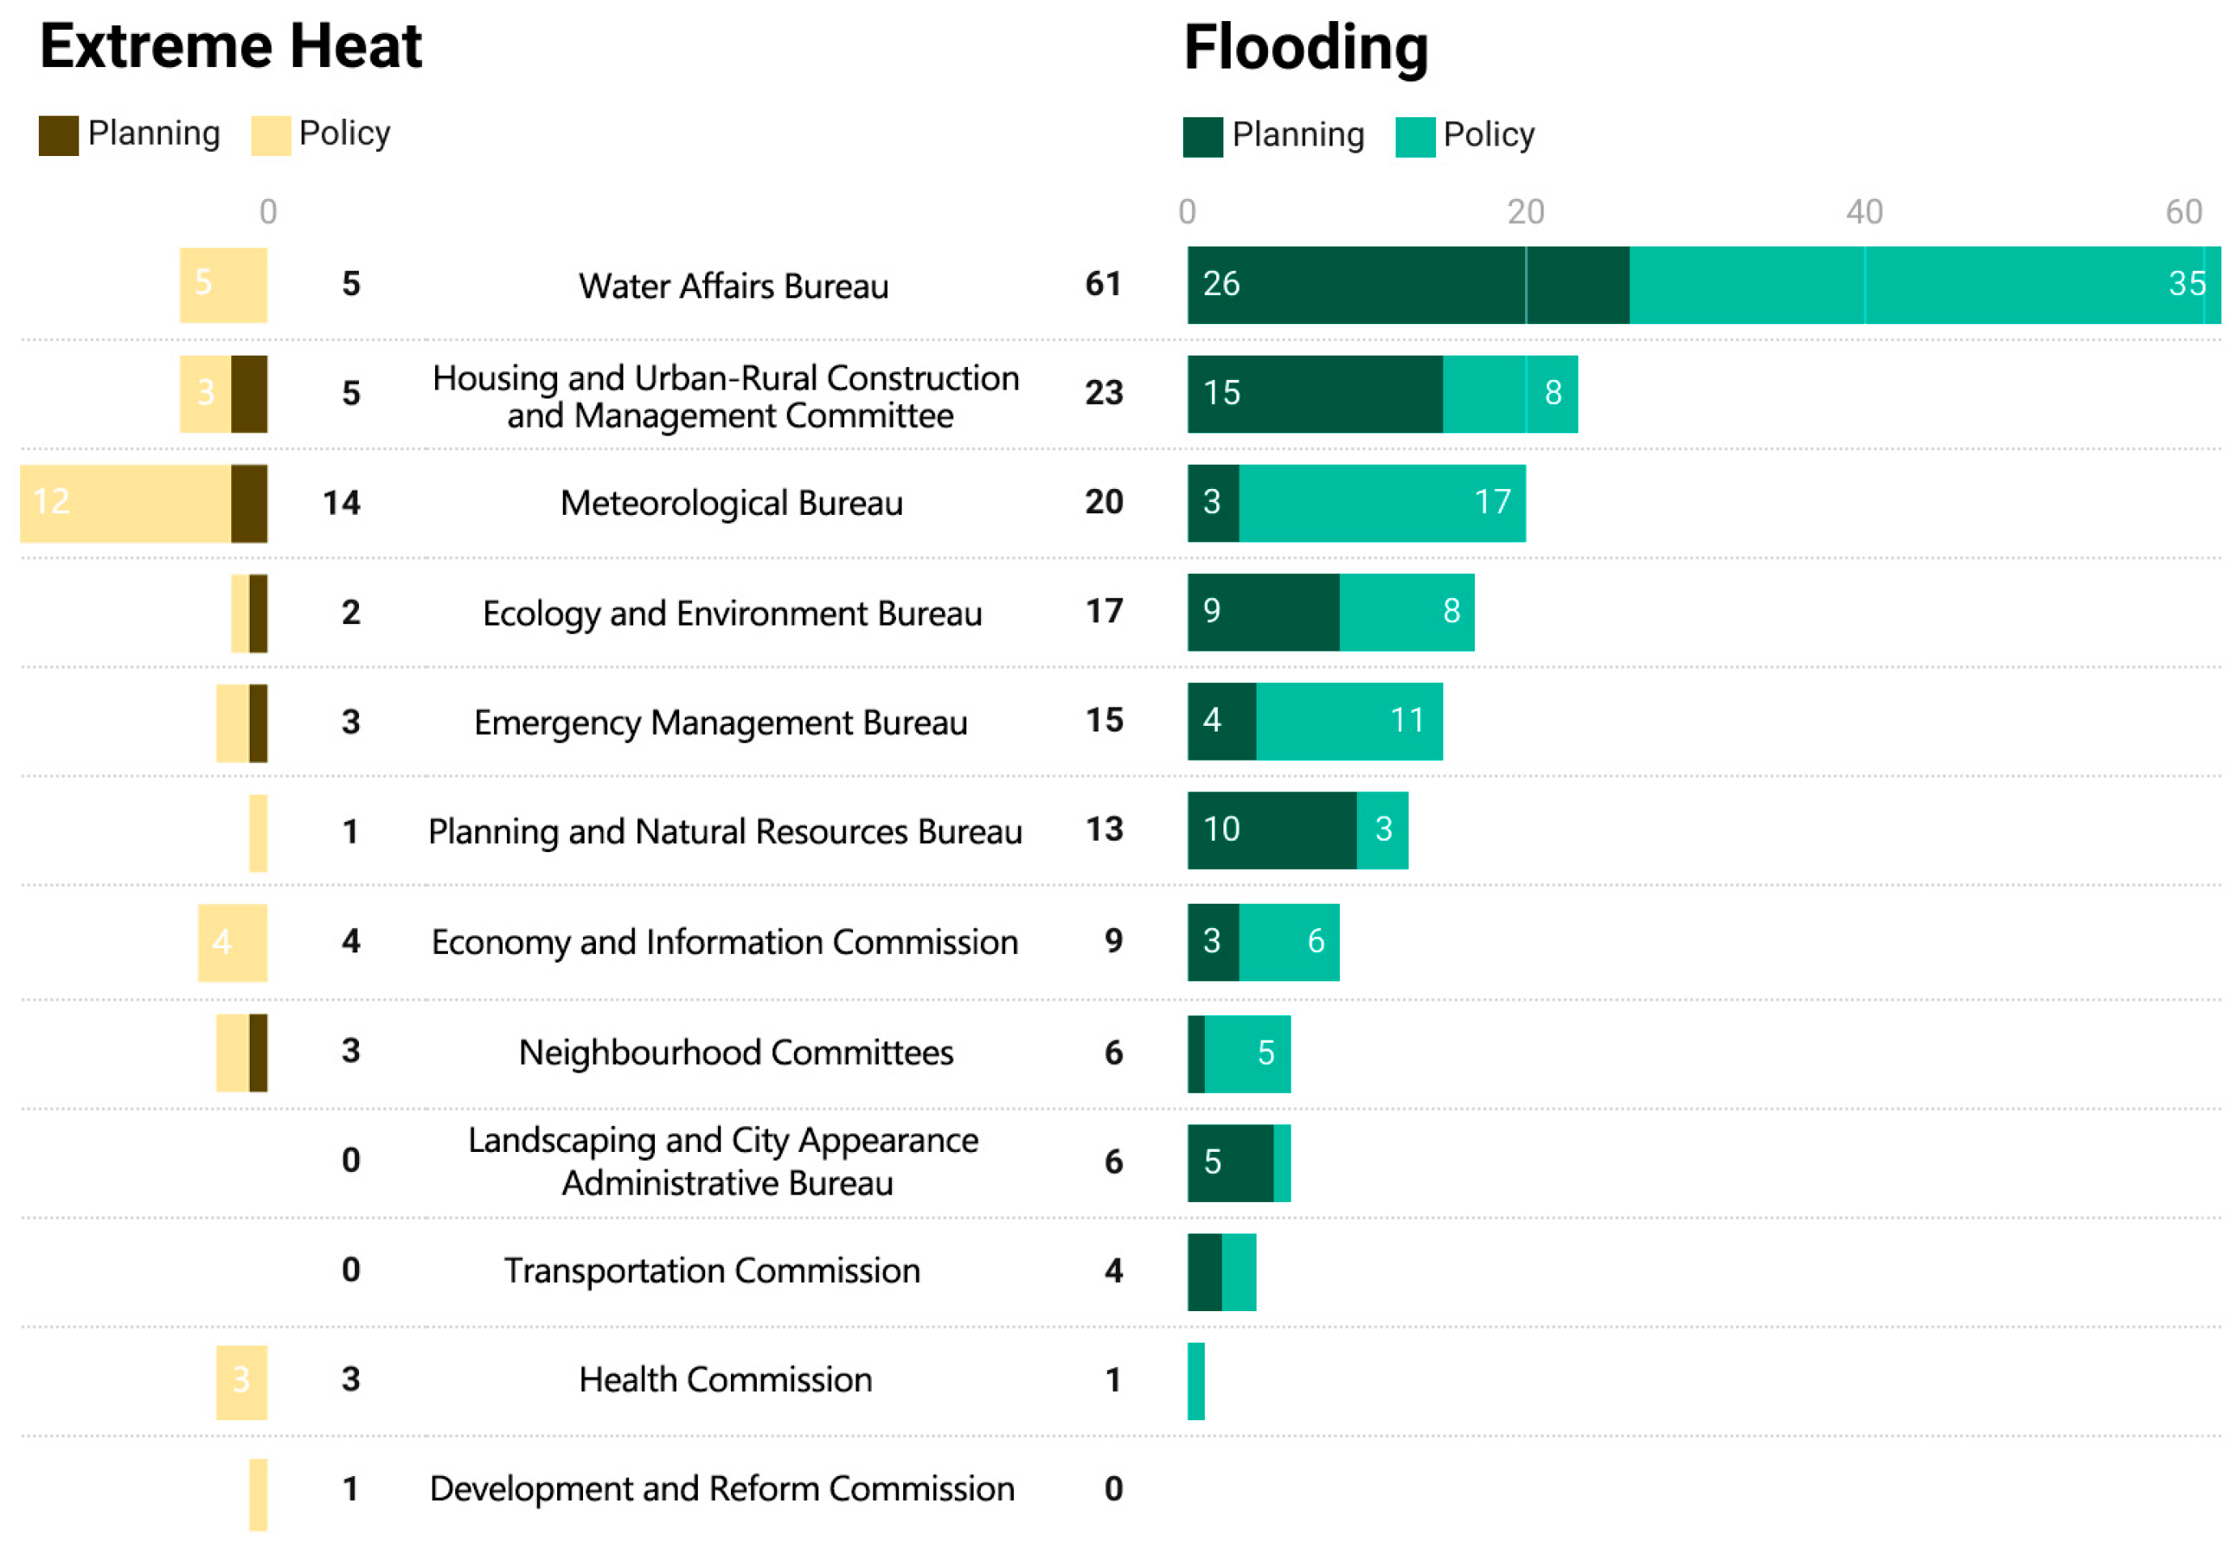Select Planning and Natural Resources flooding bar labeled 10
Image resolution: width=2239 pixels, height=1552 pixels.
(x=1271, y=830)
